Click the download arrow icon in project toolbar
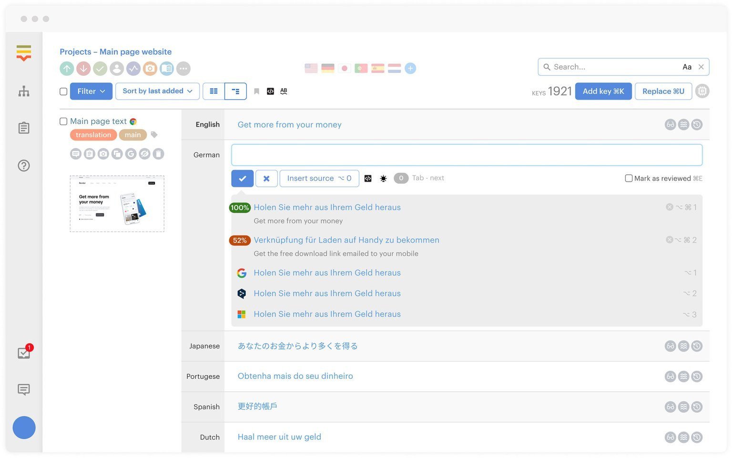 83,69
